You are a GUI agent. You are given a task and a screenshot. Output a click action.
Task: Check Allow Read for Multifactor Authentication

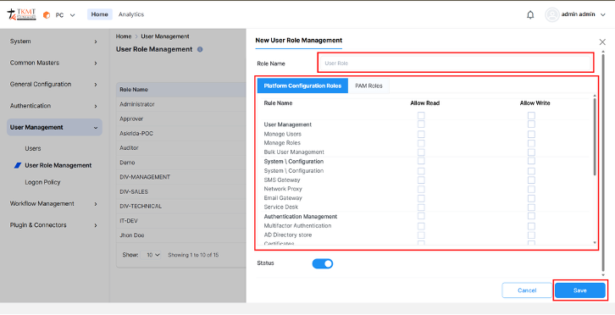(x=421, y=226)
